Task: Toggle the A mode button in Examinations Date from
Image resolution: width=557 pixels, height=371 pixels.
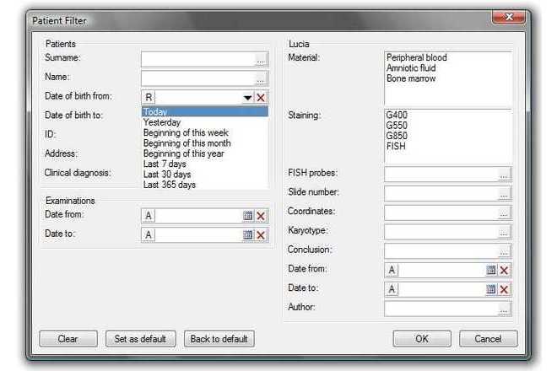Action: coord(149,216)
